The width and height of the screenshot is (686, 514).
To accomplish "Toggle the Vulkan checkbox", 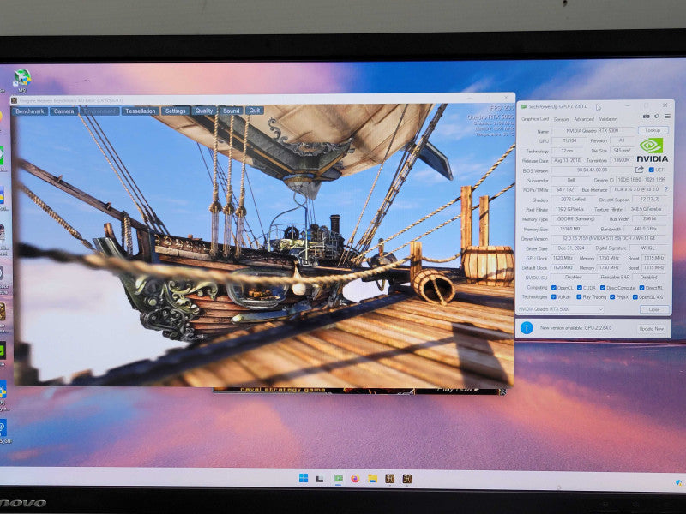I will (x=554, y=296).
